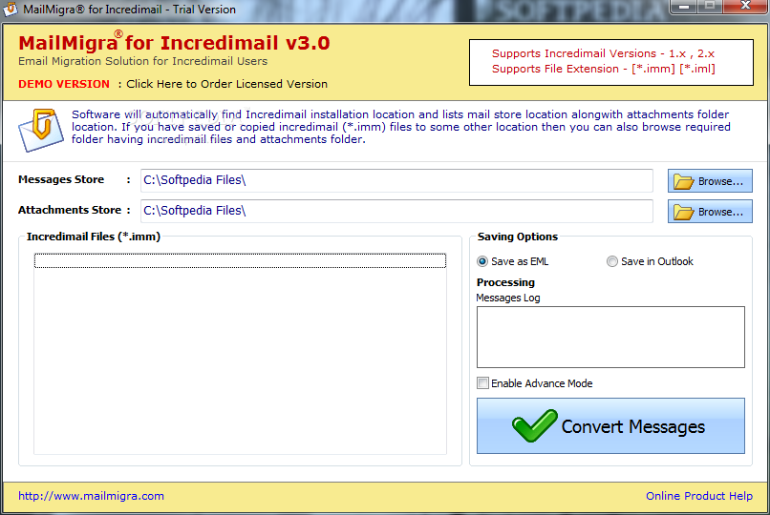770x515 pixels.
Task: Open Online Product Help link
Action: (x=698, y=496)
